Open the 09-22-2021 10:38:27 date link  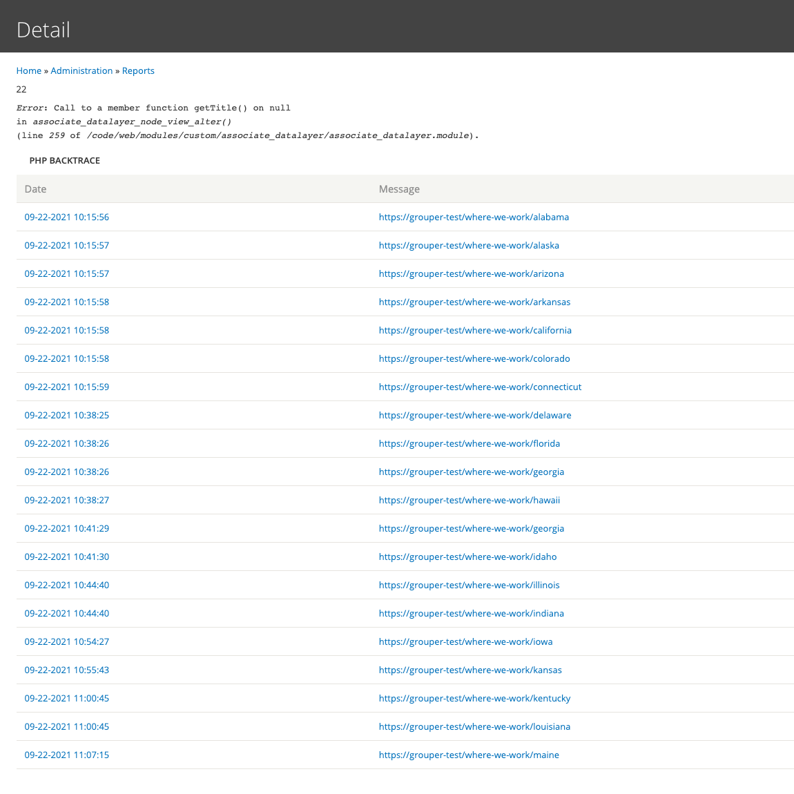pyautogui.click(x=67, y=501)
